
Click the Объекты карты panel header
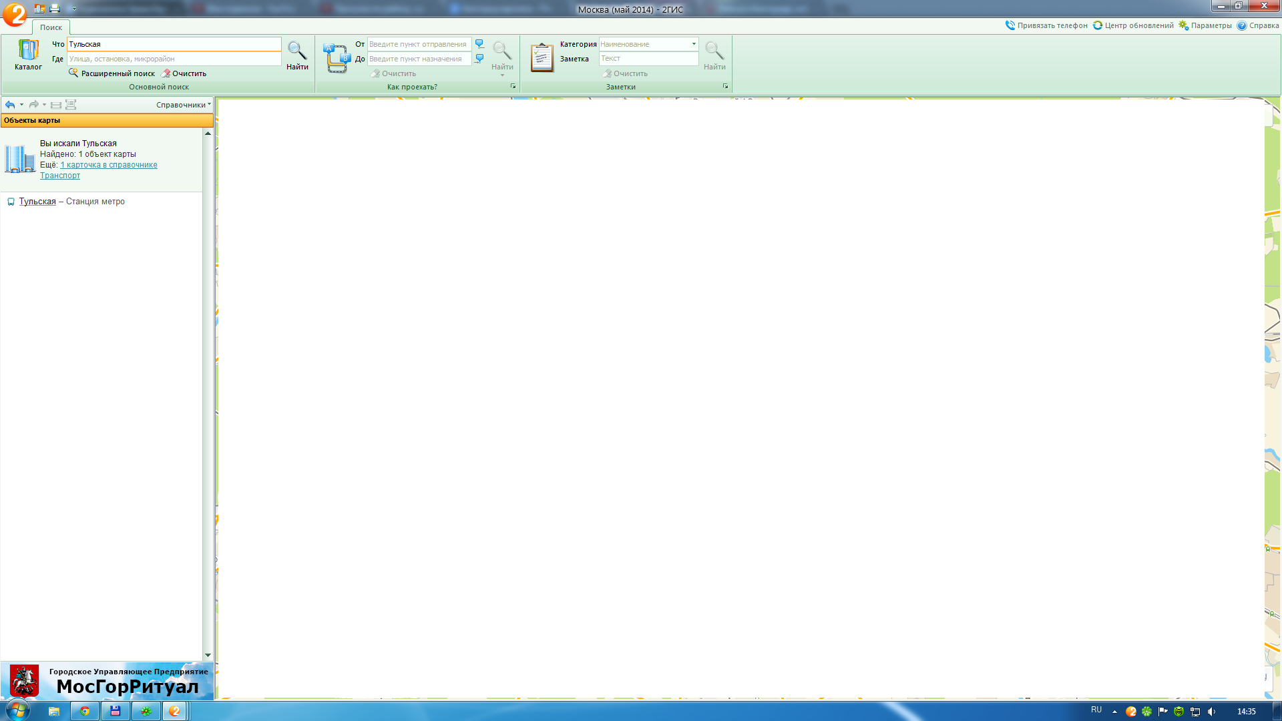(x=107, y=120)
